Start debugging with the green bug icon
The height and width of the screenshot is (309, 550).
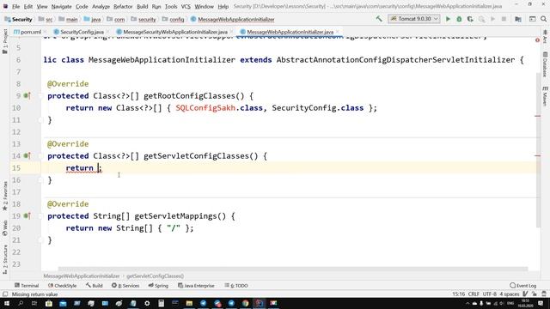pyautogui.click(x=459, y=19)
